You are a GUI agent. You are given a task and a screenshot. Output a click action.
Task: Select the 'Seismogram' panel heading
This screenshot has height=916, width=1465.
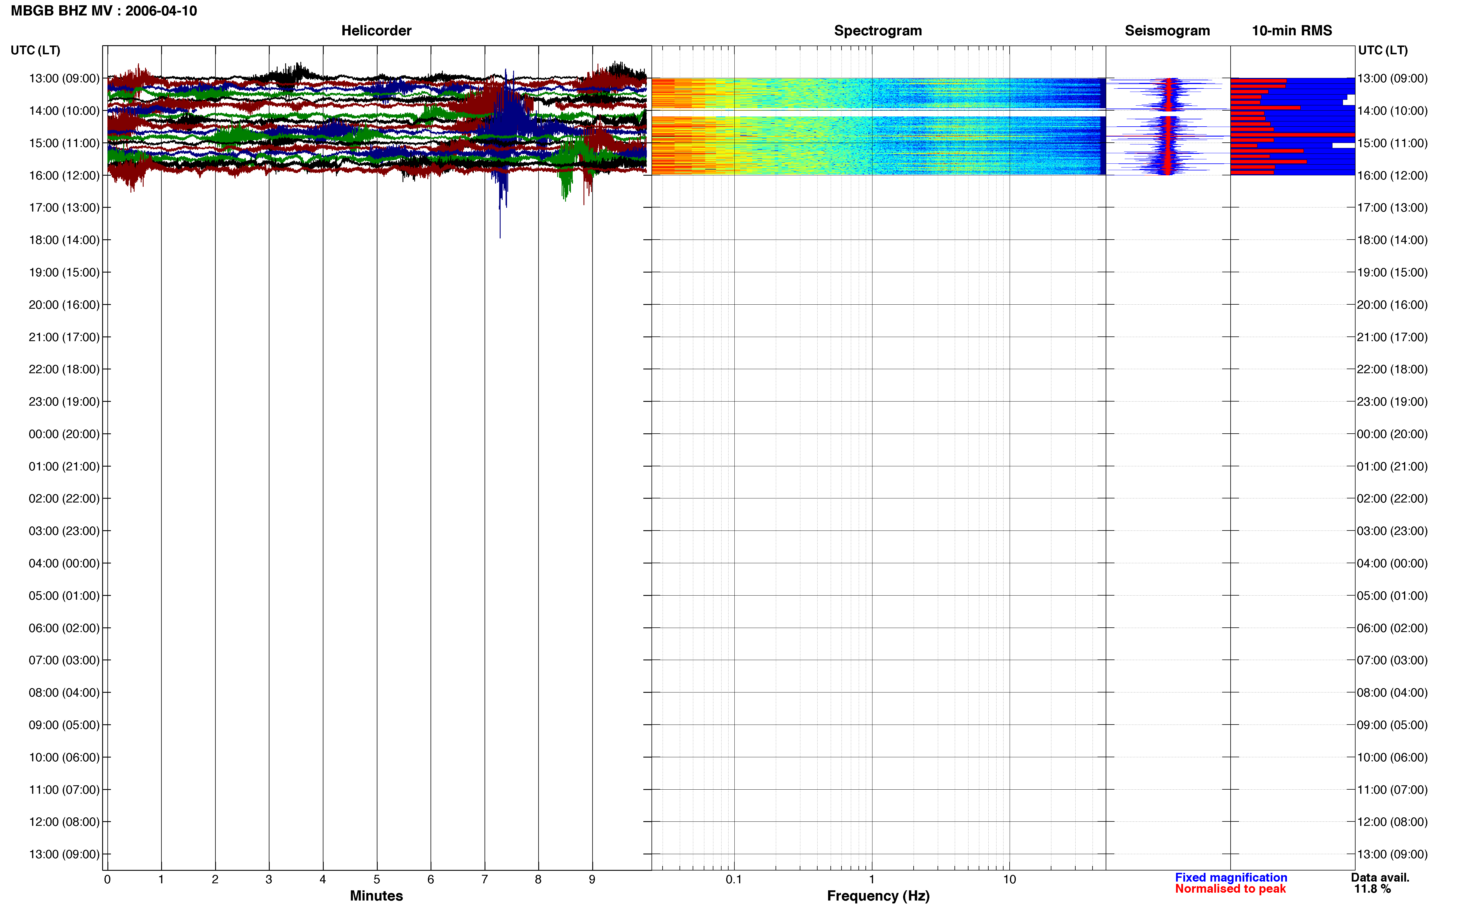1167,30
